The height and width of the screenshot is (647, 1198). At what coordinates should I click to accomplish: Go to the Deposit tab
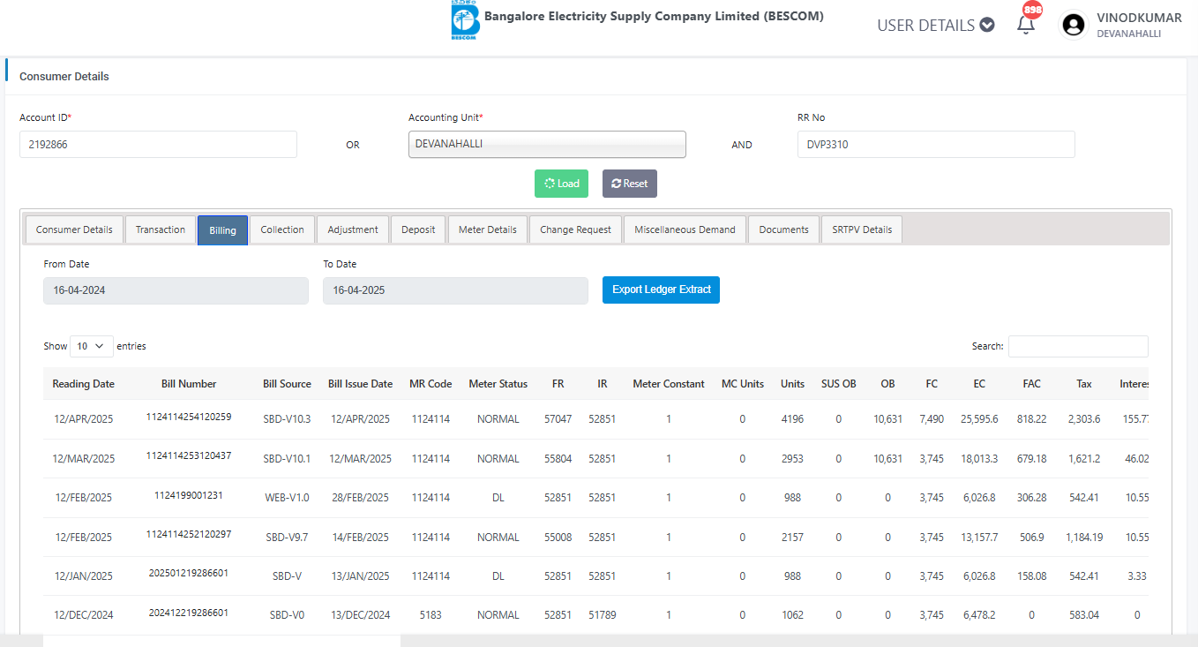(418, 229)
